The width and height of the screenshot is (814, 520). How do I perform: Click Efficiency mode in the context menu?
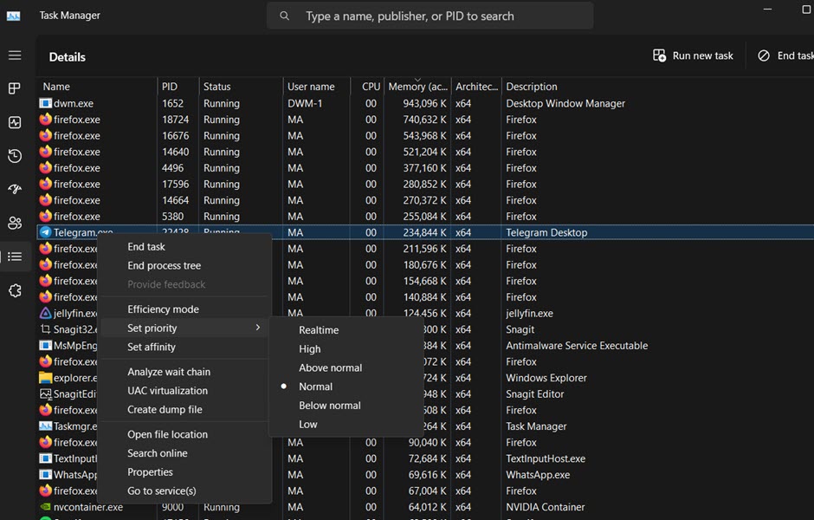163,309
